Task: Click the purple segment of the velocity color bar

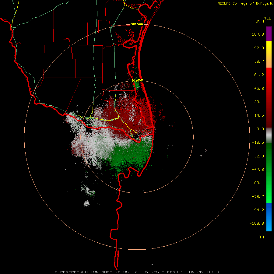Action: tap(269, 34)
